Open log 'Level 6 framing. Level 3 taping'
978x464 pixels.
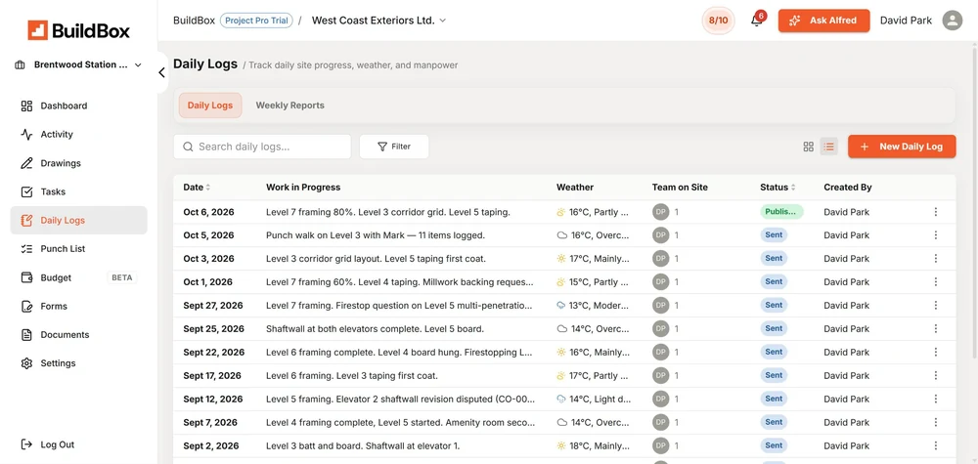(x=352, y=375)
